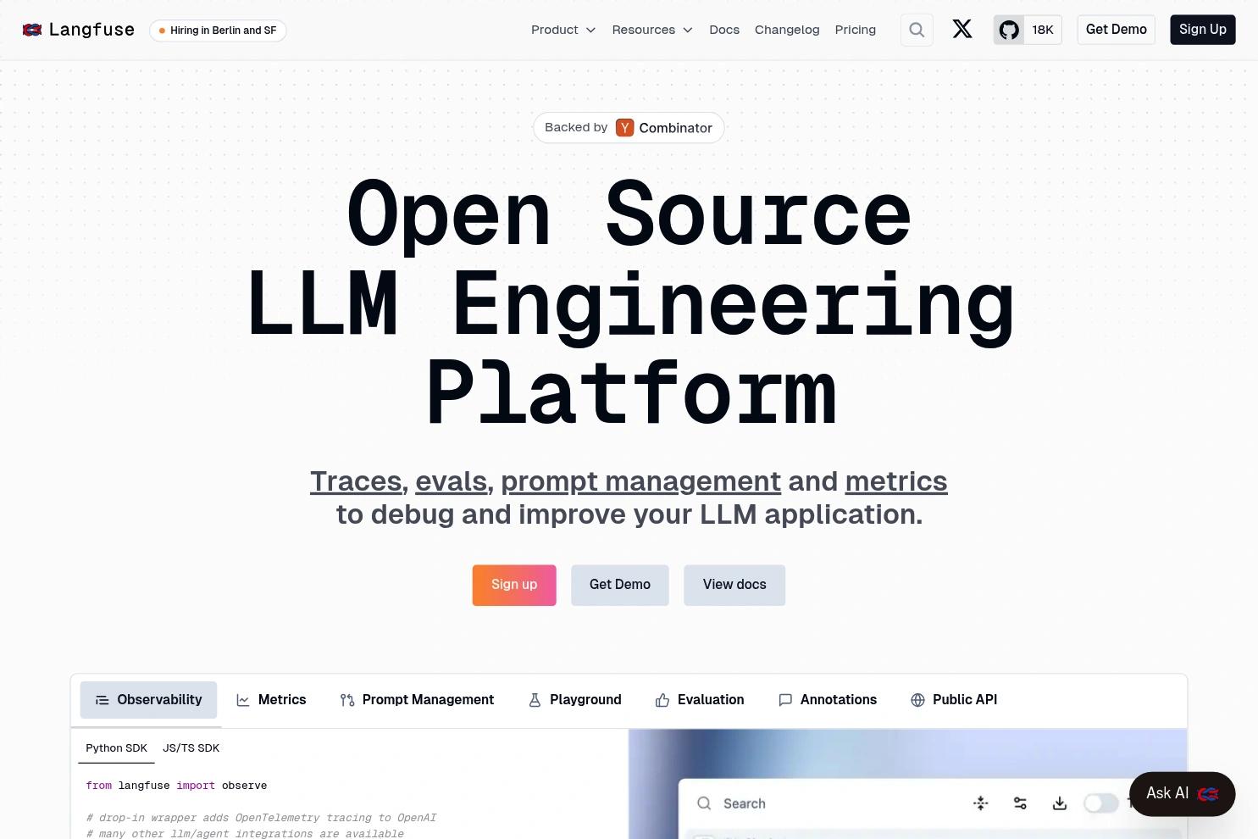Follow the underlined prompt management link
The image size is (1258, 839).
coord(640,481)
